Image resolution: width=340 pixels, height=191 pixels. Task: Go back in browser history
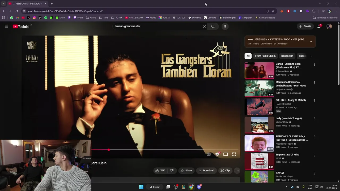pyautogui.click(x=4, y=11)
